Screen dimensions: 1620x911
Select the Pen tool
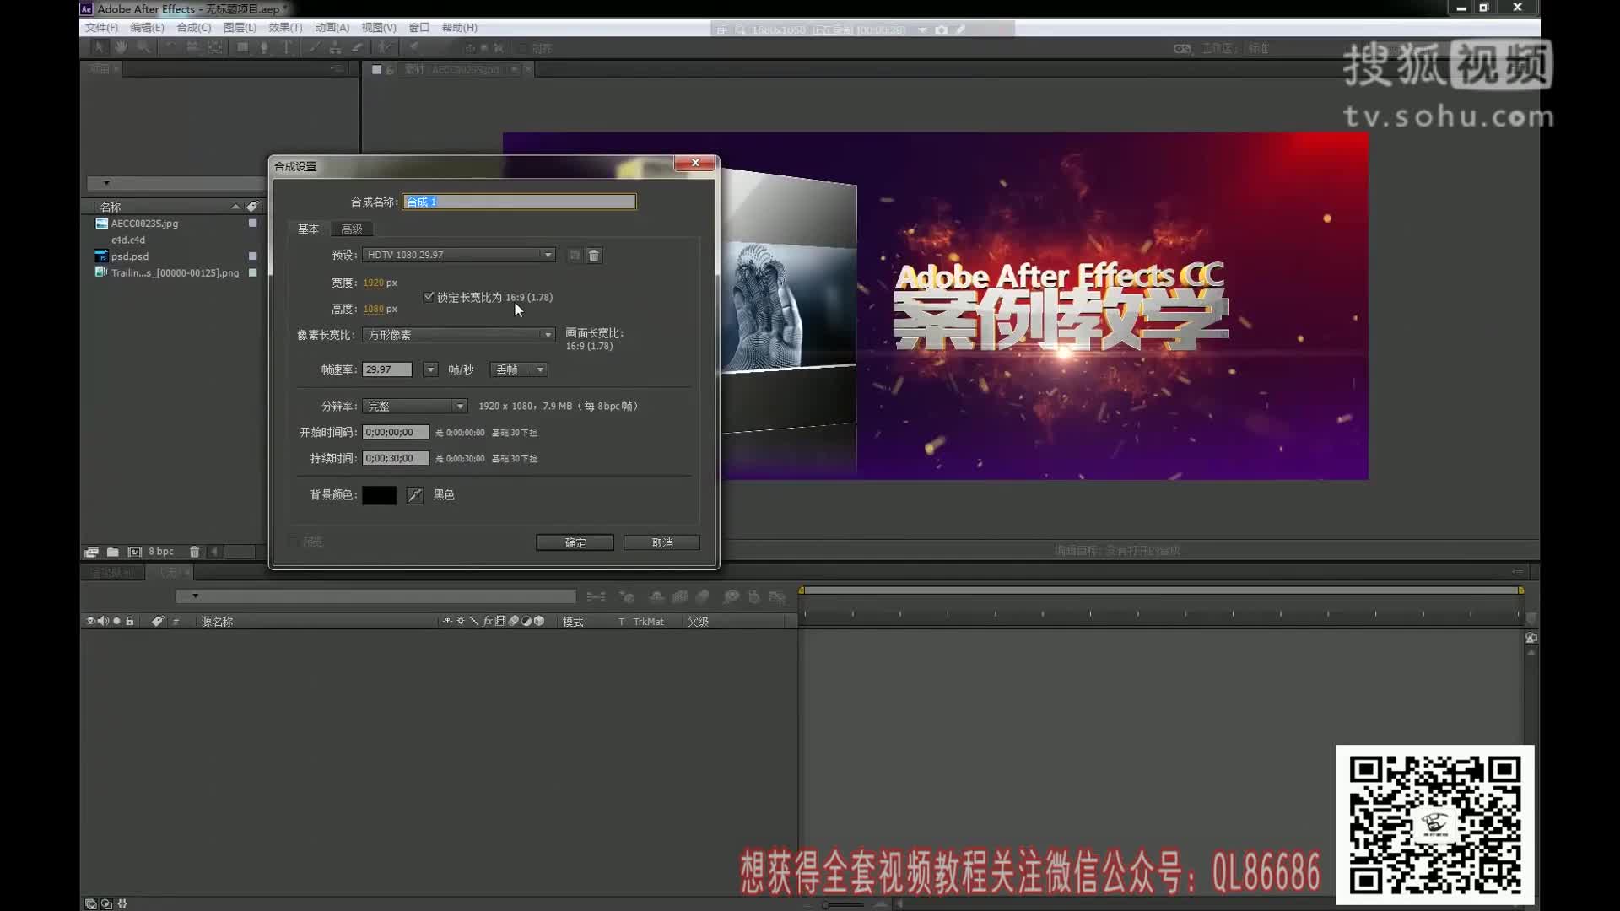pos(264,47)
